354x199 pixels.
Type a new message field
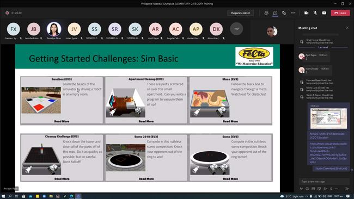click(x=324, y=182)
